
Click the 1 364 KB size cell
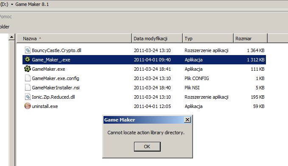pos(256,50)
